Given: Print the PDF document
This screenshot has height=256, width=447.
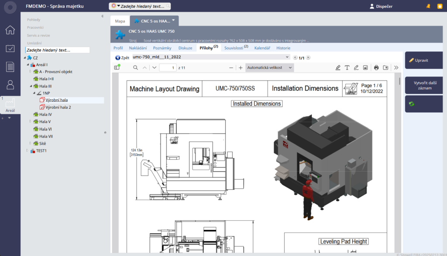Looking at the screenshot, I should click(376, 67).
